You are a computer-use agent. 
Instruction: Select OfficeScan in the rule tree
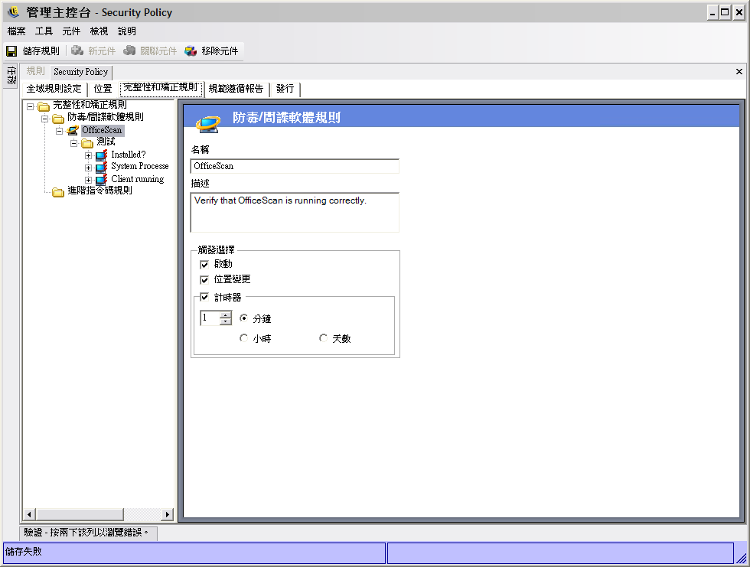pos(102,130)
